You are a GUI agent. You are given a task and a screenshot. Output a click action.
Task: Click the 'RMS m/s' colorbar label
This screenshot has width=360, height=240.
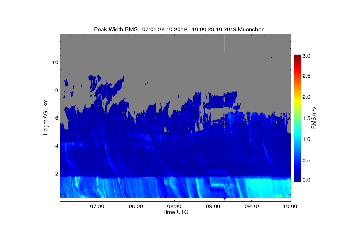314,118
